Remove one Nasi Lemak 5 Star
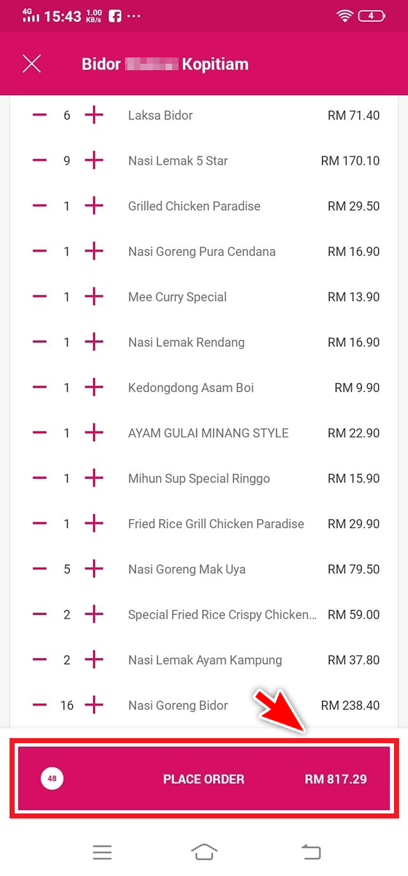 (40, 161)
